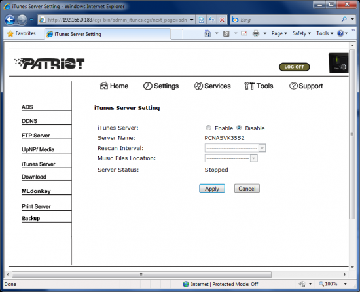360x292 pixels.
Task: Open the Favorites star button
Action: 22,33
